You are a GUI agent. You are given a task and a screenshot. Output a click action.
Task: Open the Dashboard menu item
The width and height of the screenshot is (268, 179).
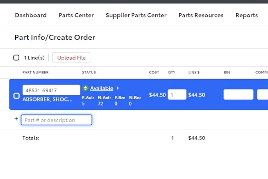pyautogui.click(x=30, y=15)
